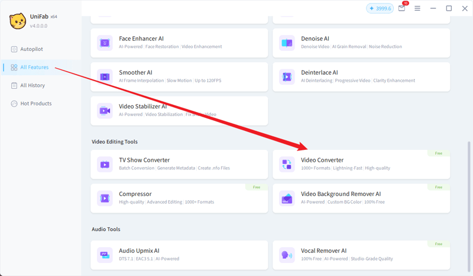Click the Video Converter title text

pos(322,160)
